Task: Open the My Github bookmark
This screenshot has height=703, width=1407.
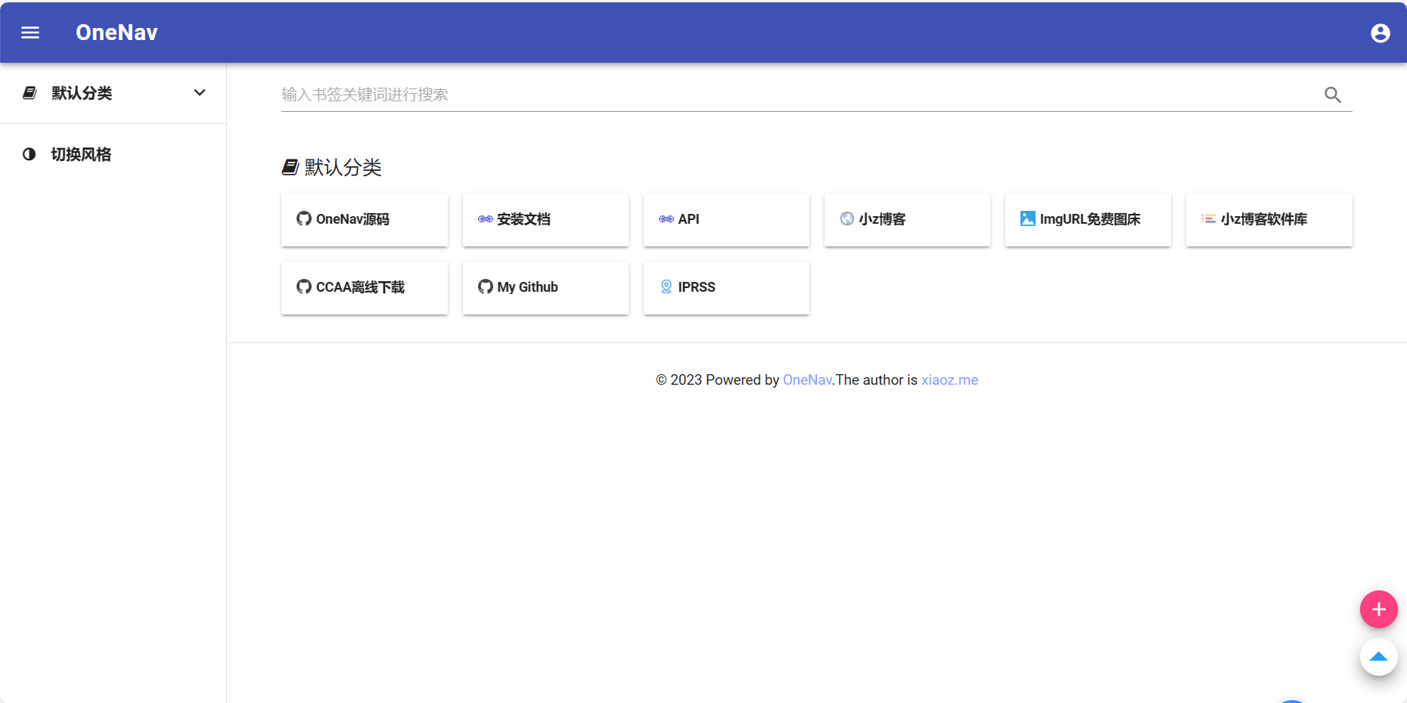Action: (x=545, y=288)
